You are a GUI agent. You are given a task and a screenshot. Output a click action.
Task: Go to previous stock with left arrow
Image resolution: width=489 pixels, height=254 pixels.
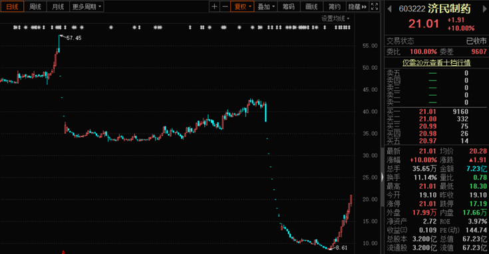(389, 9)
